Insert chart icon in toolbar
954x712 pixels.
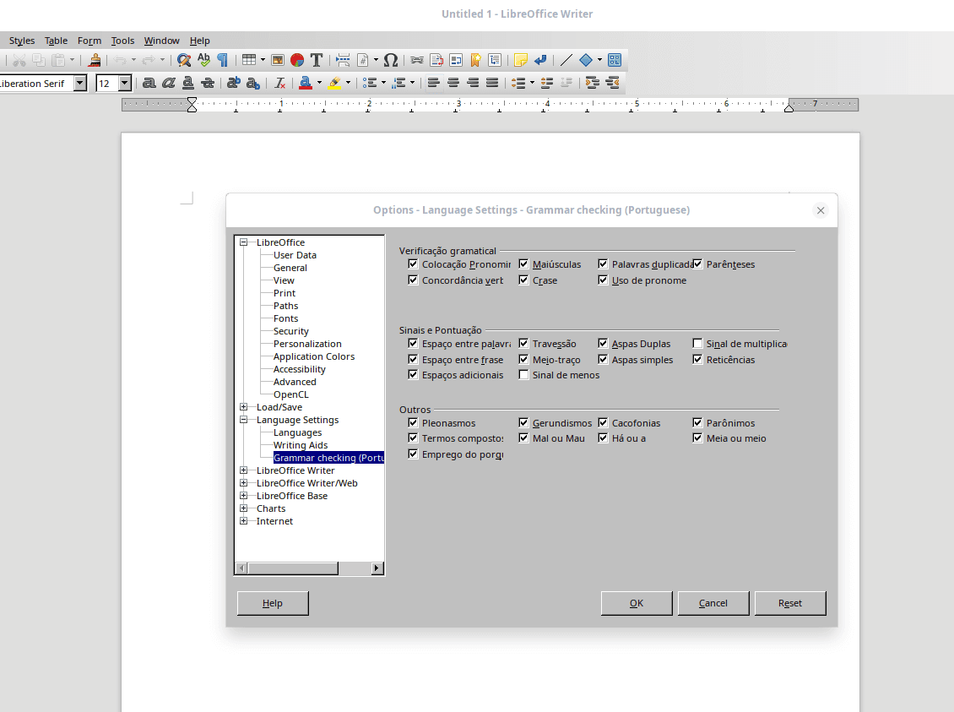click(x=297, y=60)
